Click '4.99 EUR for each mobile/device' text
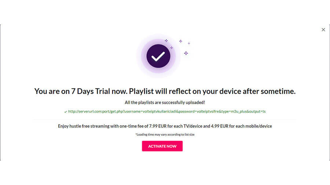This screenshot has width=330, height=185. tap(241, 126)
